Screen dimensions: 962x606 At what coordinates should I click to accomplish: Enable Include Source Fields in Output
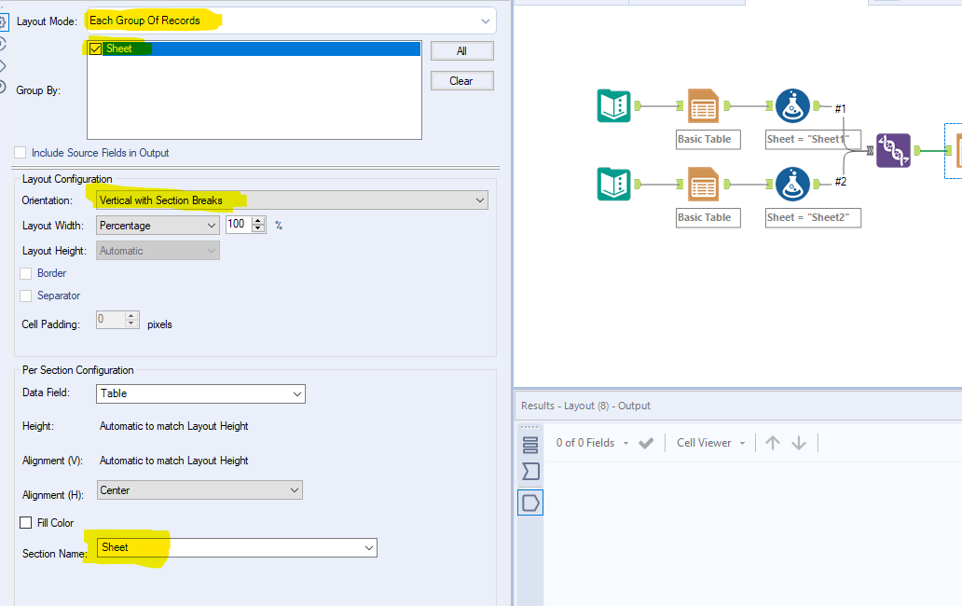click(x=20, y=152)
